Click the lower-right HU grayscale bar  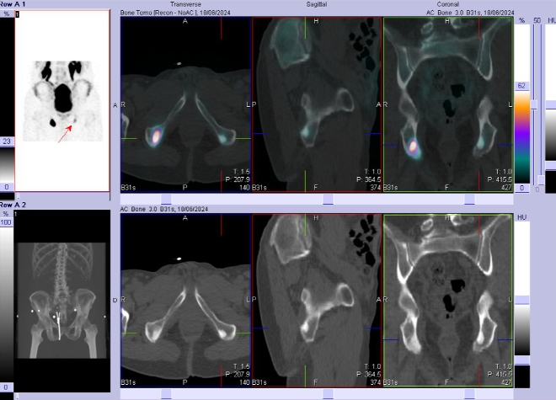pos(522,329)
